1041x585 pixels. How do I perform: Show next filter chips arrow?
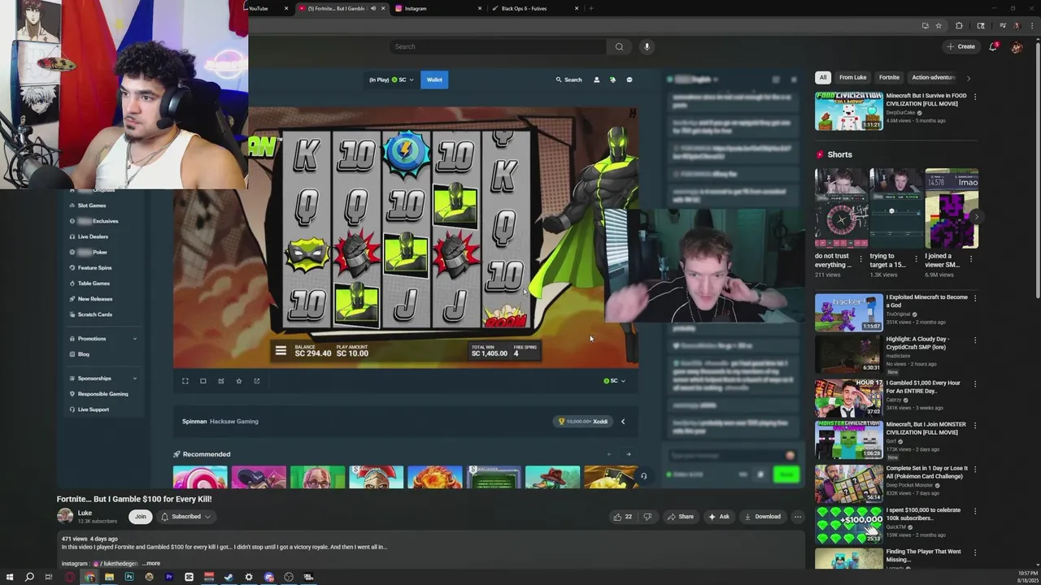968,78
